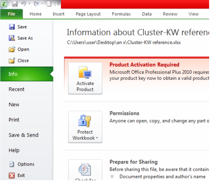The image size is (215, 181).
Task: Select Info in the backstage menu
Action: (27, 74)
